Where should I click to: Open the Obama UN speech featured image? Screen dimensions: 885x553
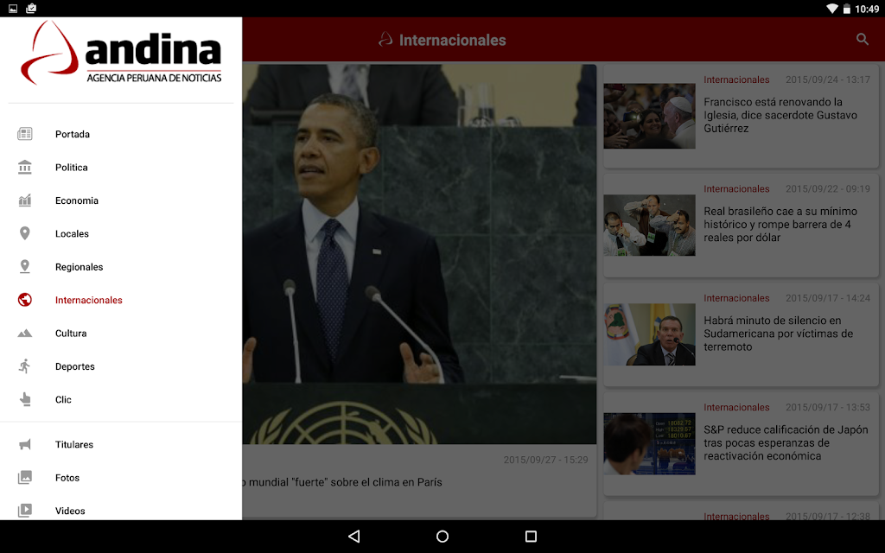419,254
